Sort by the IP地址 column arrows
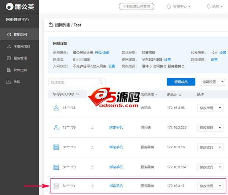The height and width of the screenshot is (195, 228). (x=180, y=95)
